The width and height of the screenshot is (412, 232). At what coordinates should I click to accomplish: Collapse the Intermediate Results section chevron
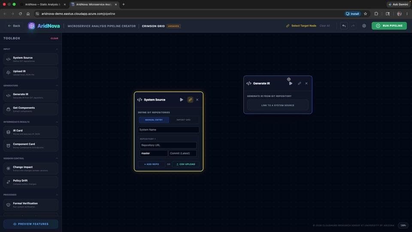[57, 122]
